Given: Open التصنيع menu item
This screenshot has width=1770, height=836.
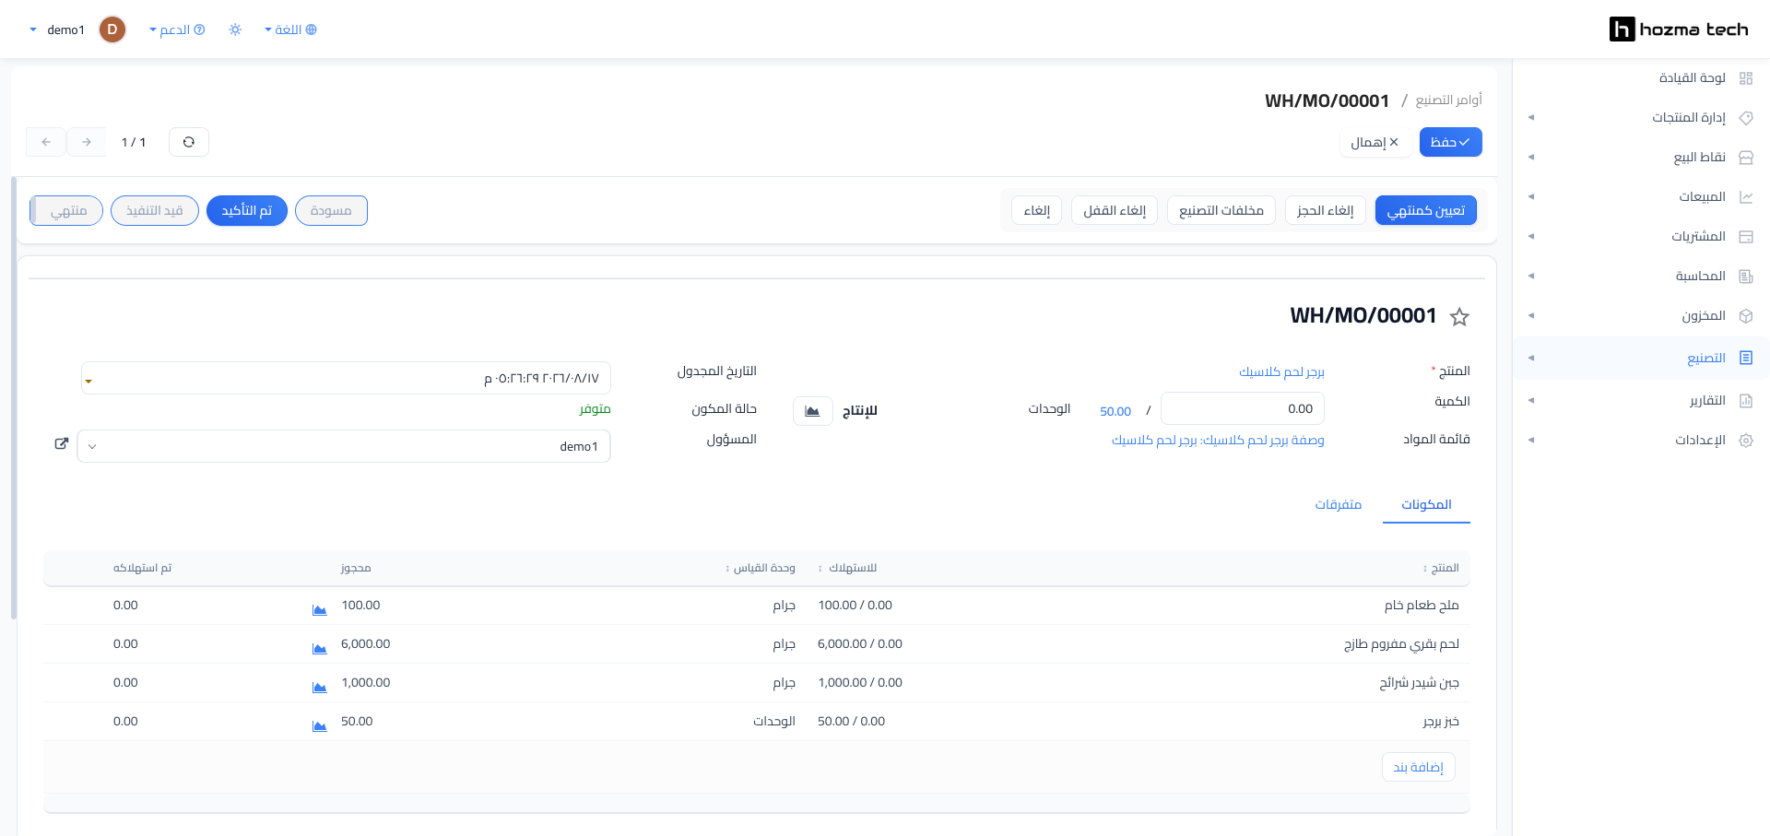Looking at the screenshot, I should (1641, 358).
